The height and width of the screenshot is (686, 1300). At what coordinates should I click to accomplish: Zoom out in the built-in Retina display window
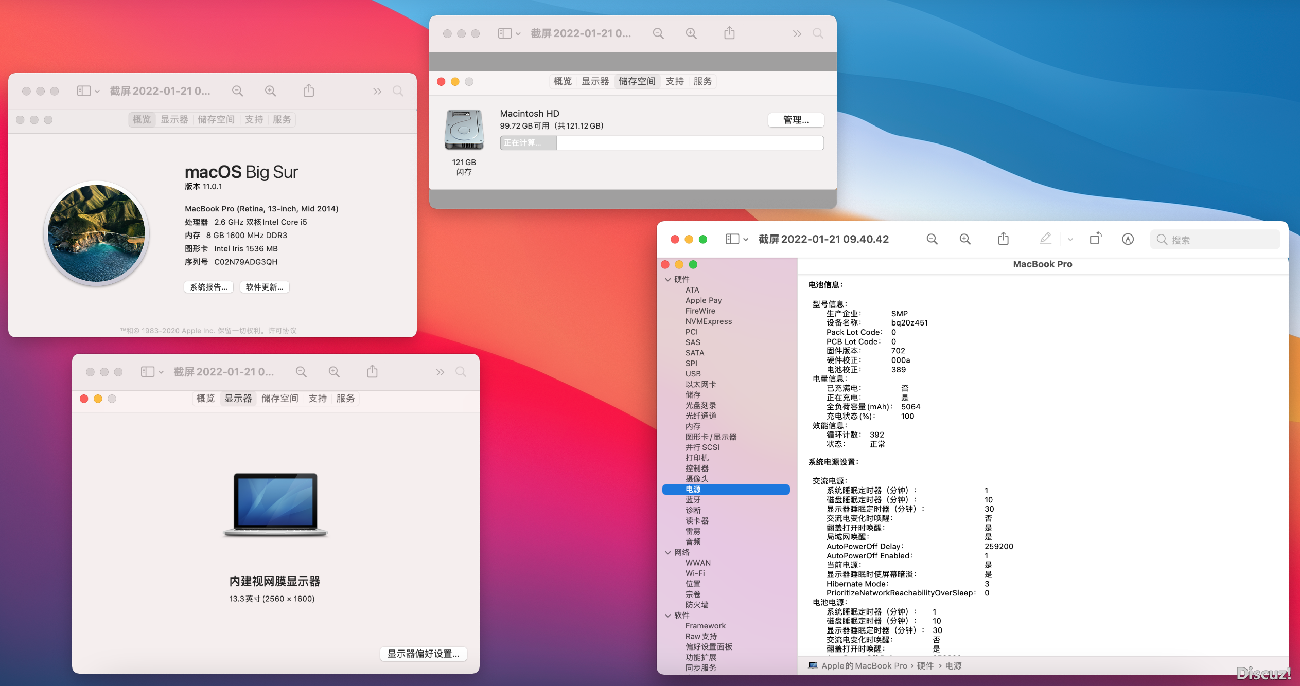pos(301,372)
